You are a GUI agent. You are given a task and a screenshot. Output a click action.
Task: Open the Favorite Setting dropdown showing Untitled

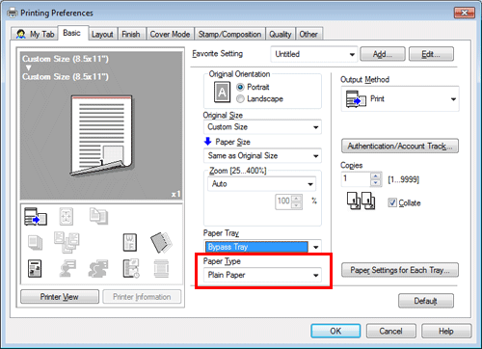tap(314, 54)
